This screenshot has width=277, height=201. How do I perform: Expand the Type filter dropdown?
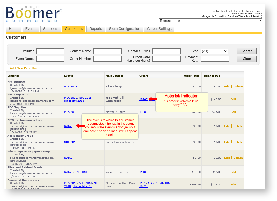pyautogui.click(x=214, y=51)
